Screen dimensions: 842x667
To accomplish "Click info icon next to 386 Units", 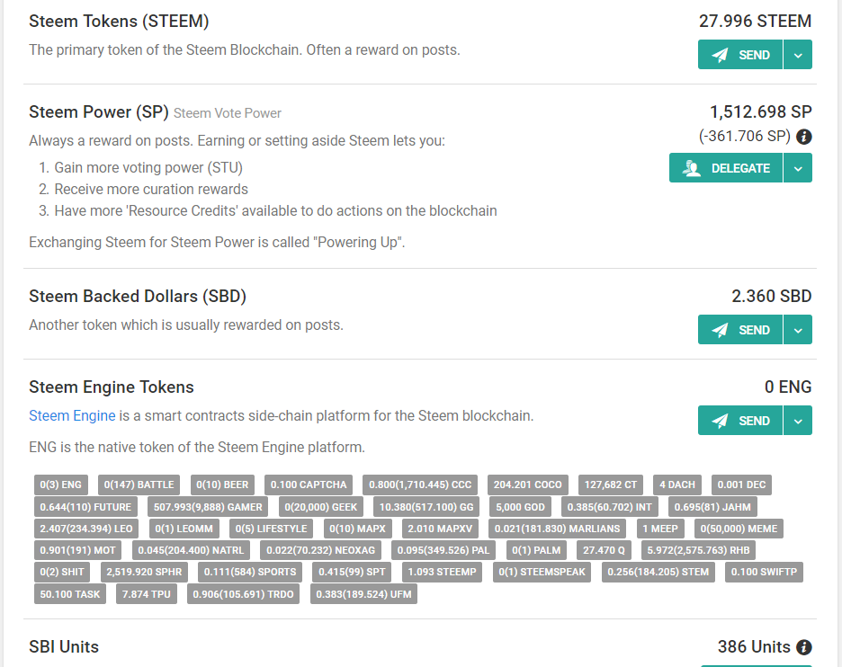I will click(804, 647).
